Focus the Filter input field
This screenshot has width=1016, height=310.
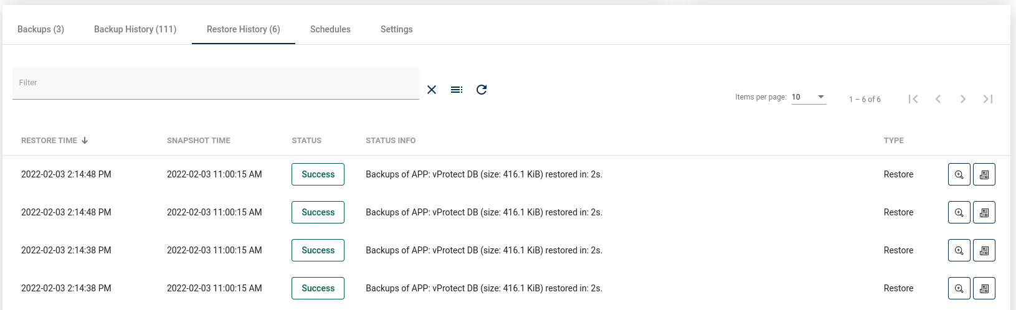tap(216, 83)
